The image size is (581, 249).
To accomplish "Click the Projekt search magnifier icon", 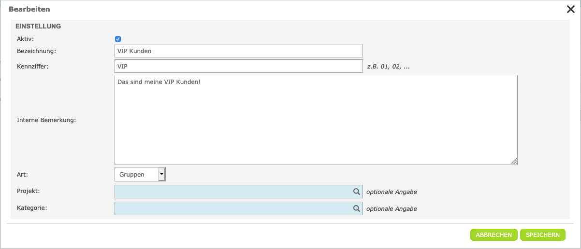I will (x=357, y=192).
